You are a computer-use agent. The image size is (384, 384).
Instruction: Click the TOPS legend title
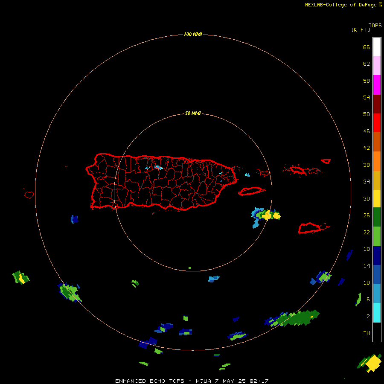click(375, 25)
